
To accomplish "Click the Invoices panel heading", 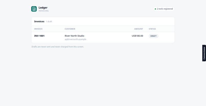I will 39,22.
